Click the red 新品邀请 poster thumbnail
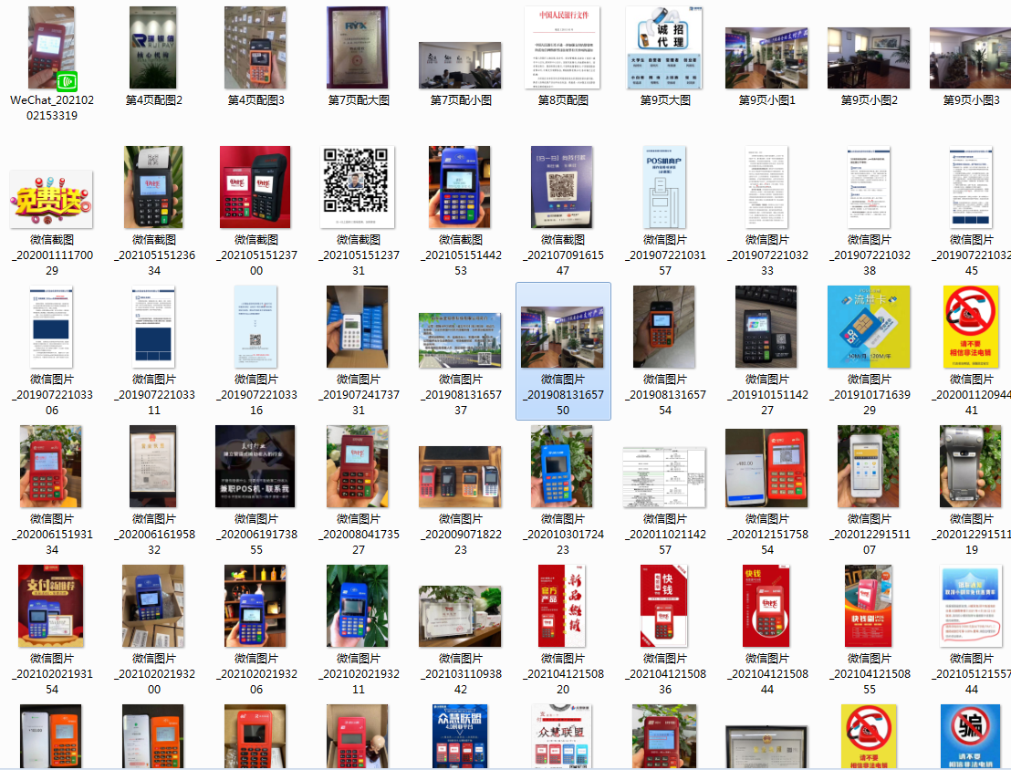 (x=562, y=606)
